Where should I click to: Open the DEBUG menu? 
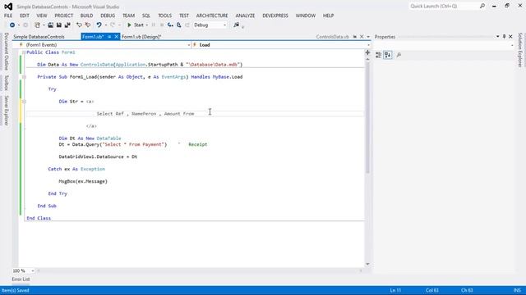click(x=108, y=16)
